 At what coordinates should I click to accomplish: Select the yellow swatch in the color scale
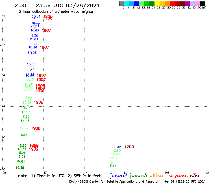point(157,3)
